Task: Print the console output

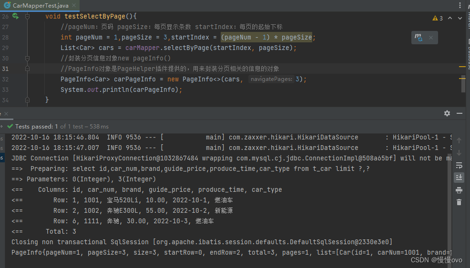Action: click(x=459, y=190)
